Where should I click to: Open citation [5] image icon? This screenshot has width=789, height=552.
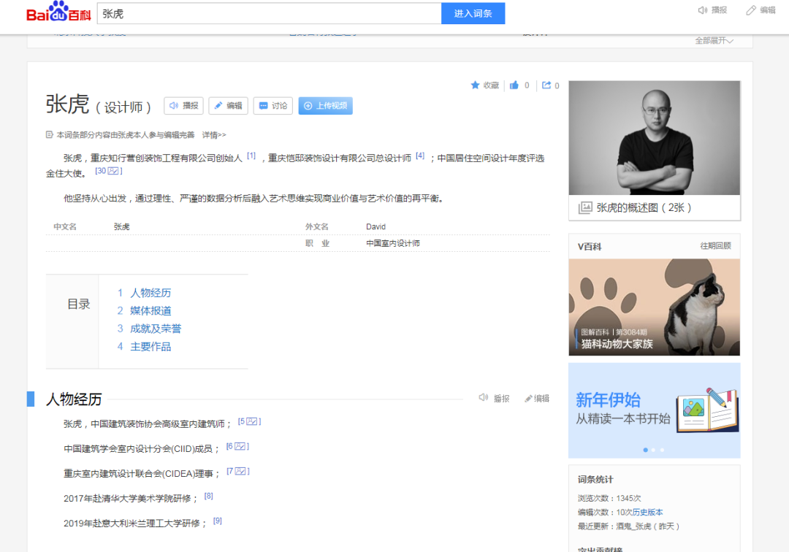click(251, 421)
